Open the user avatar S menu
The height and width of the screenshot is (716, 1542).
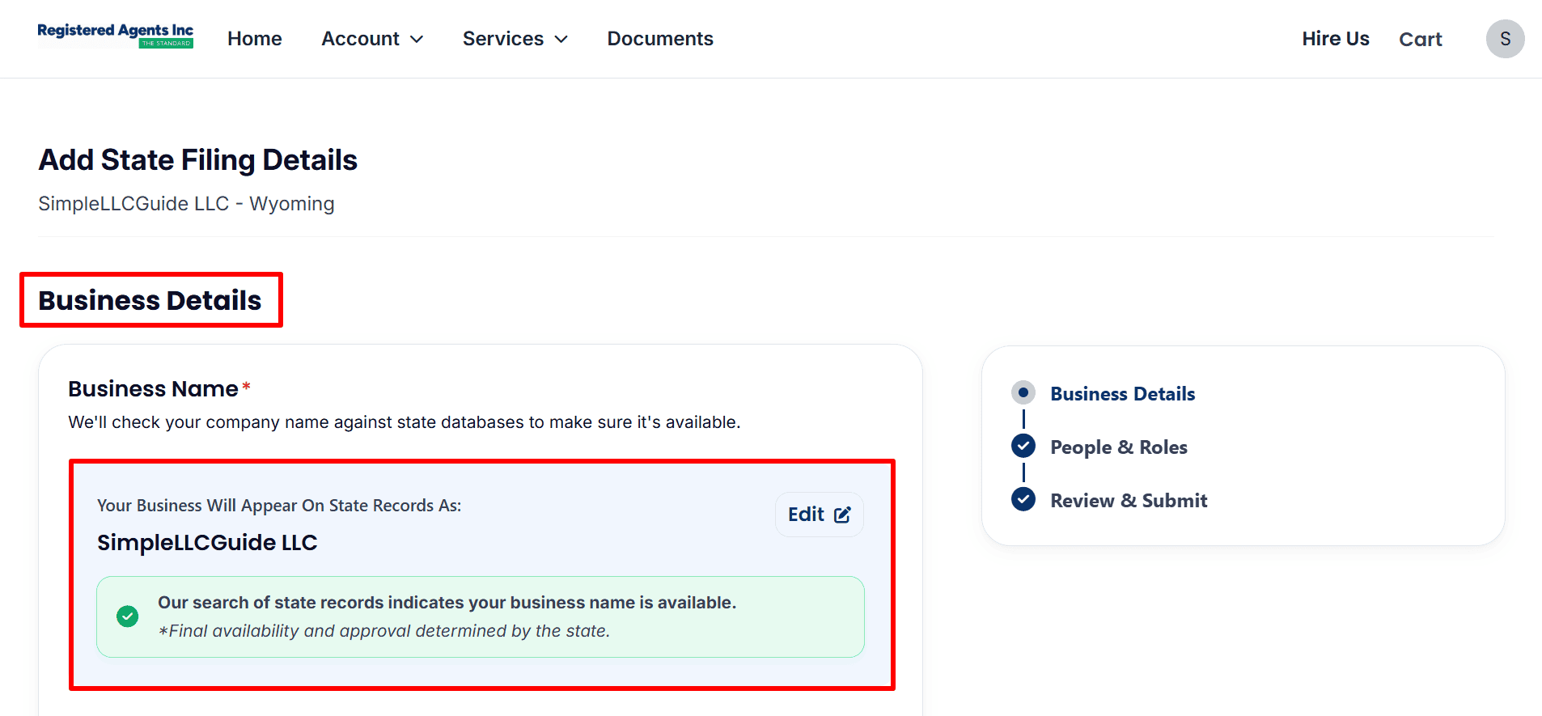(x=1505, y=39)
